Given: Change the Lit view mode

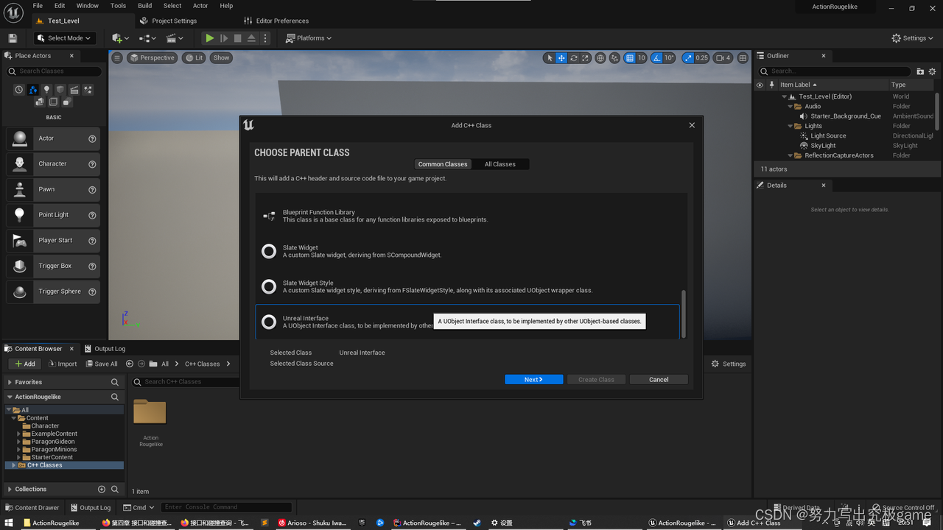Looking at the screenshot, I should (194, 57).
